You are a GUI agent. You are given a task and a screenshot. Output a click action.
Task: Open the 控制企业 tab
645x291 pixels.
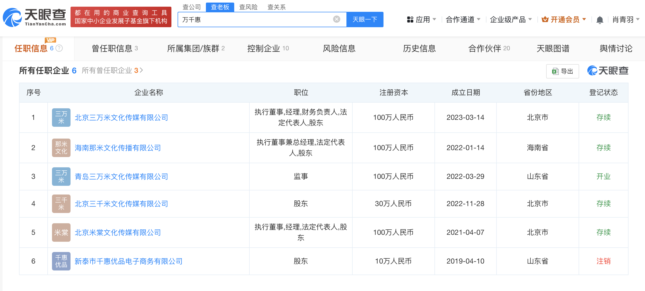click(x=268, y=48)
